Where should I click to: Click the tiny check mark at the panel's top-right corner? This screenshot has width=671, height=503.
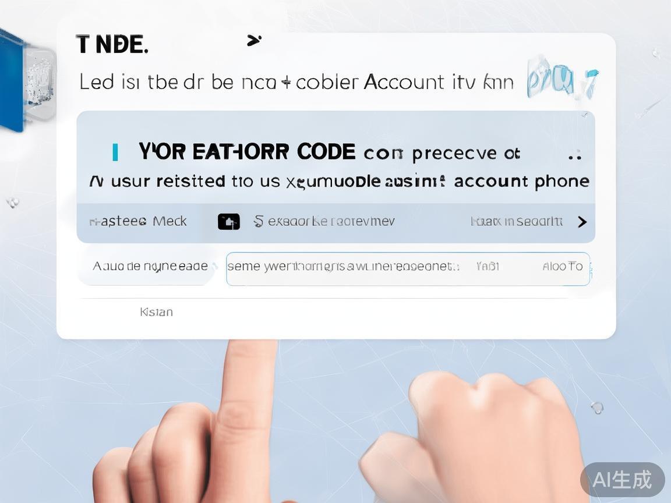point(585,114)
